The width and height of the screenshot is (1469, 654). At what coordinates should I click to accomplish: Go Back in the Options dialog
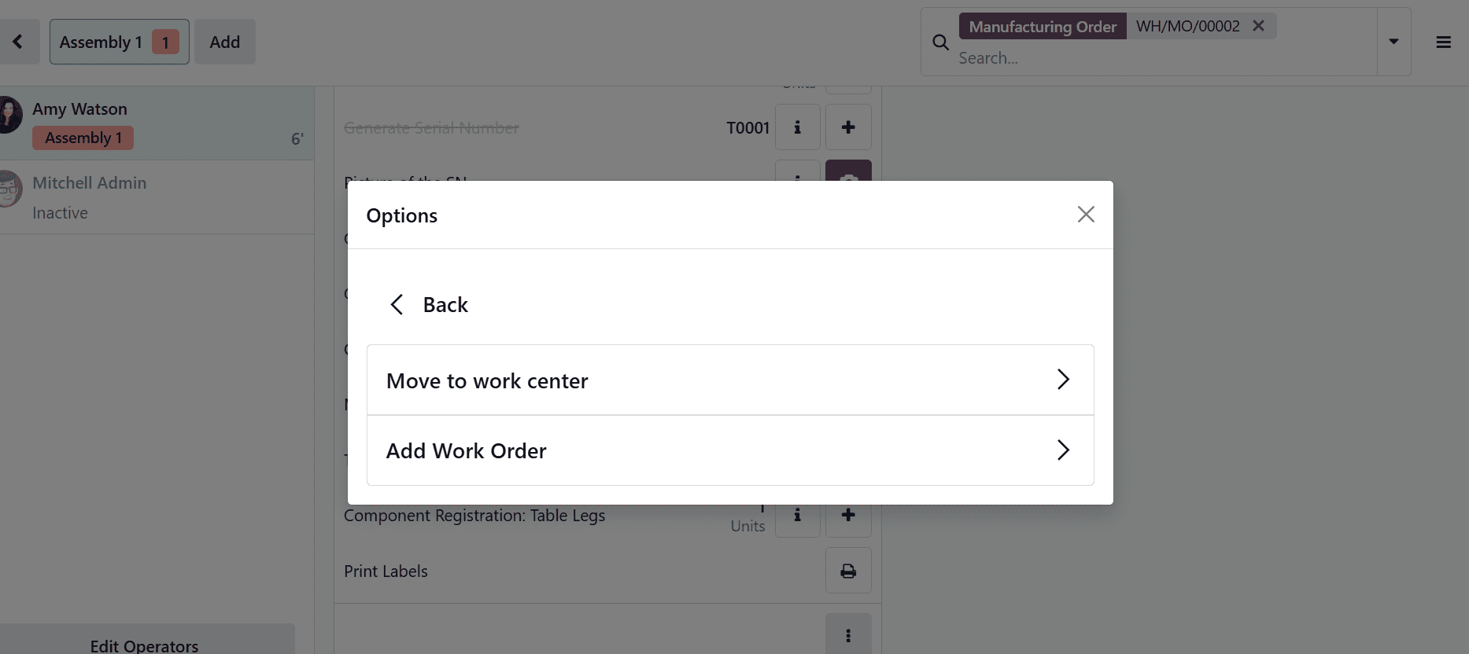coord(427,304)
